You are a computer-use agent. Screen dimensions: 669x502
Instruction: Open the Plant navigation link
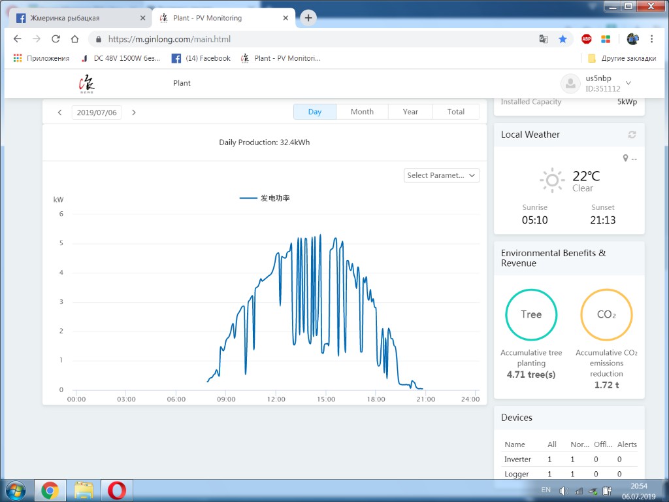[182, 83]
